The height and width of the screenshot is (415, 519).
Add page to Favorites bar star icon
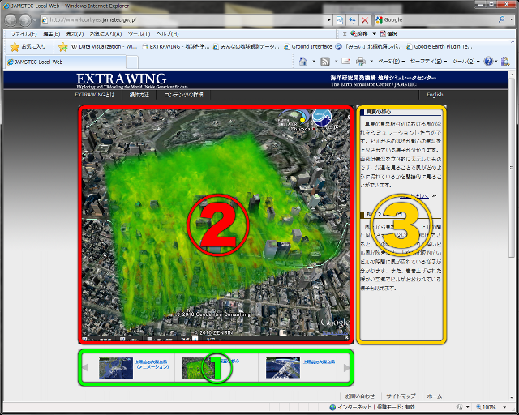click(63, 47)
